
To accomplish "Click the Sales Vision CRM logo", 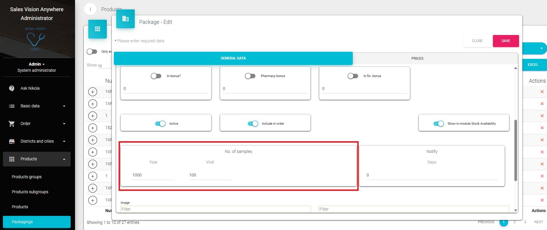I will [35, 39].
